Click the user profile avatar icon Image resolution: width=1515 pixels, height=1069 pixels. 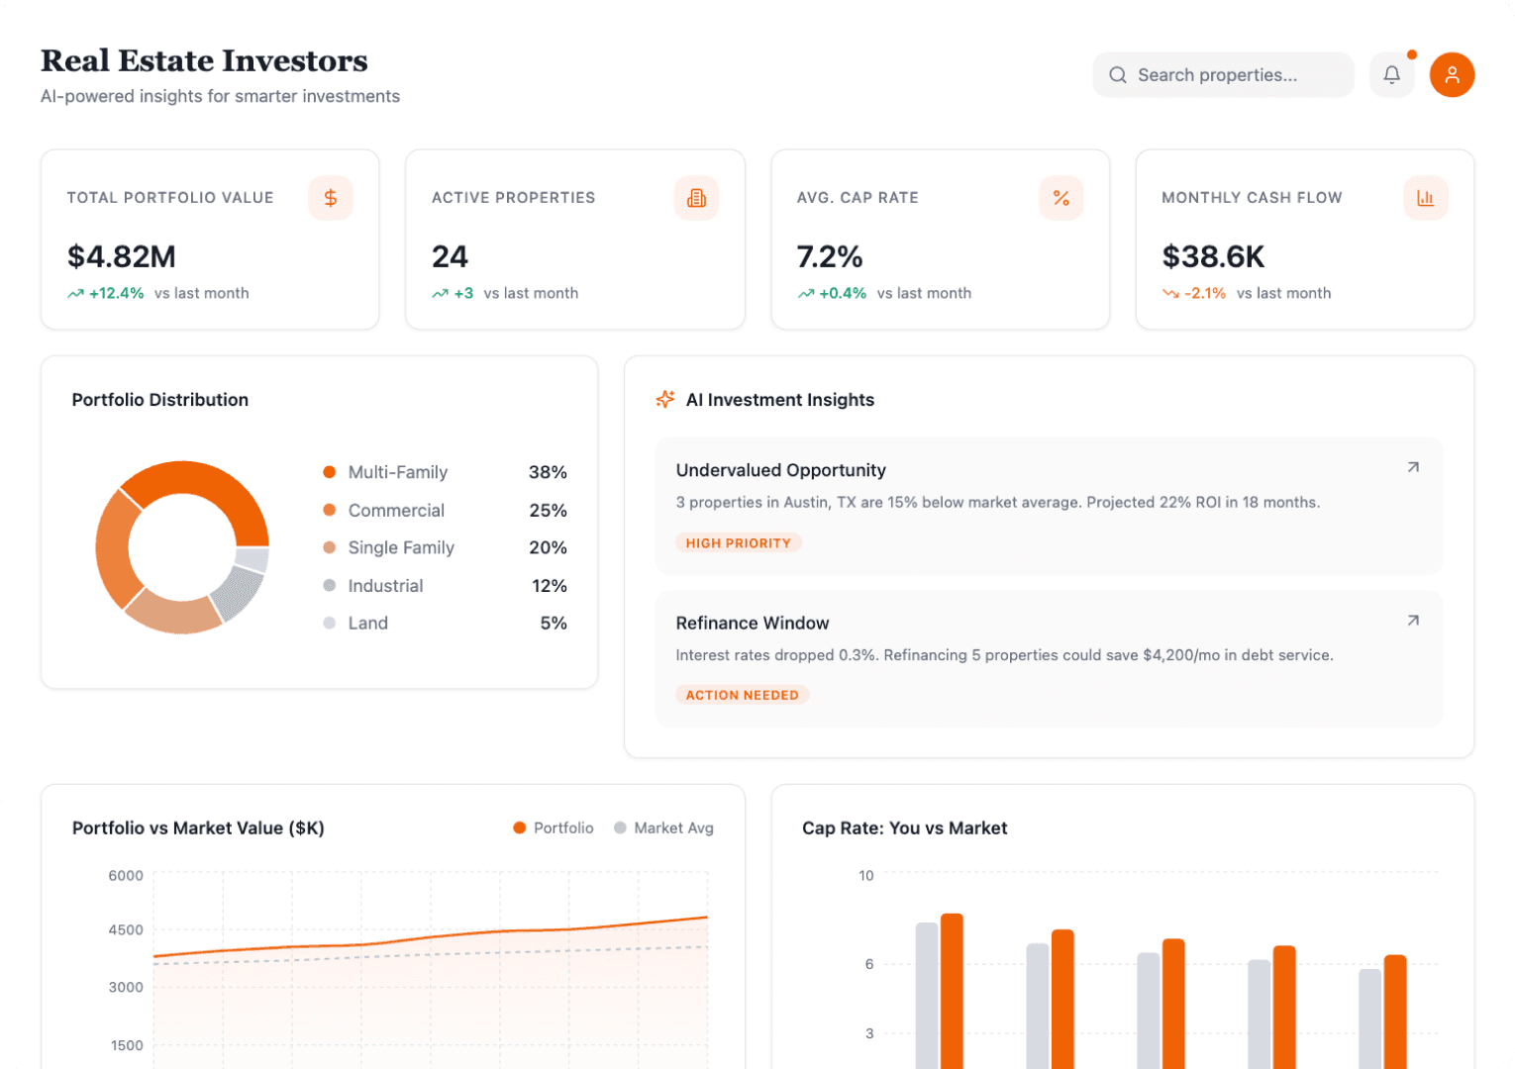(x=1452, y=74)
